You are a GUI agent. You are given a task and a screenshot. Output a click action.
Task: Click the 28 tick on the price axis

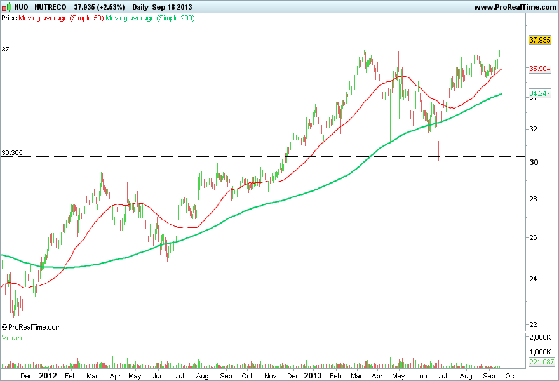(x=534, y=199)
